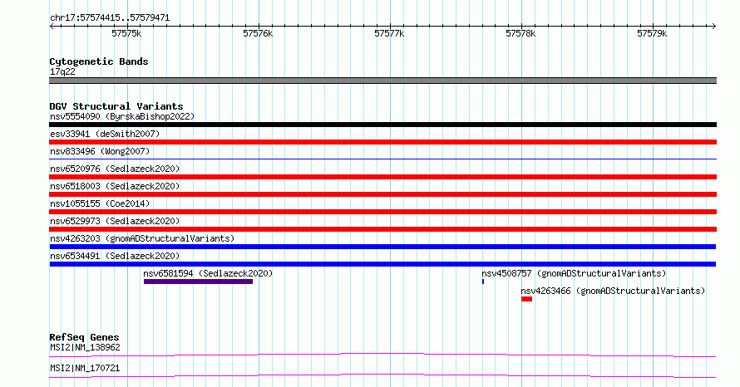
Task: Click the 57578k ruler tick label
Action: point(520,33)
